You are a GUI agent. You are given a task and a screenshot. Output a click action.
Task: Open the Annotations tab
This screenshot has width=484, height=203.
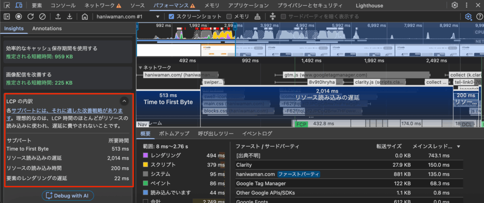tap(47, 28)
